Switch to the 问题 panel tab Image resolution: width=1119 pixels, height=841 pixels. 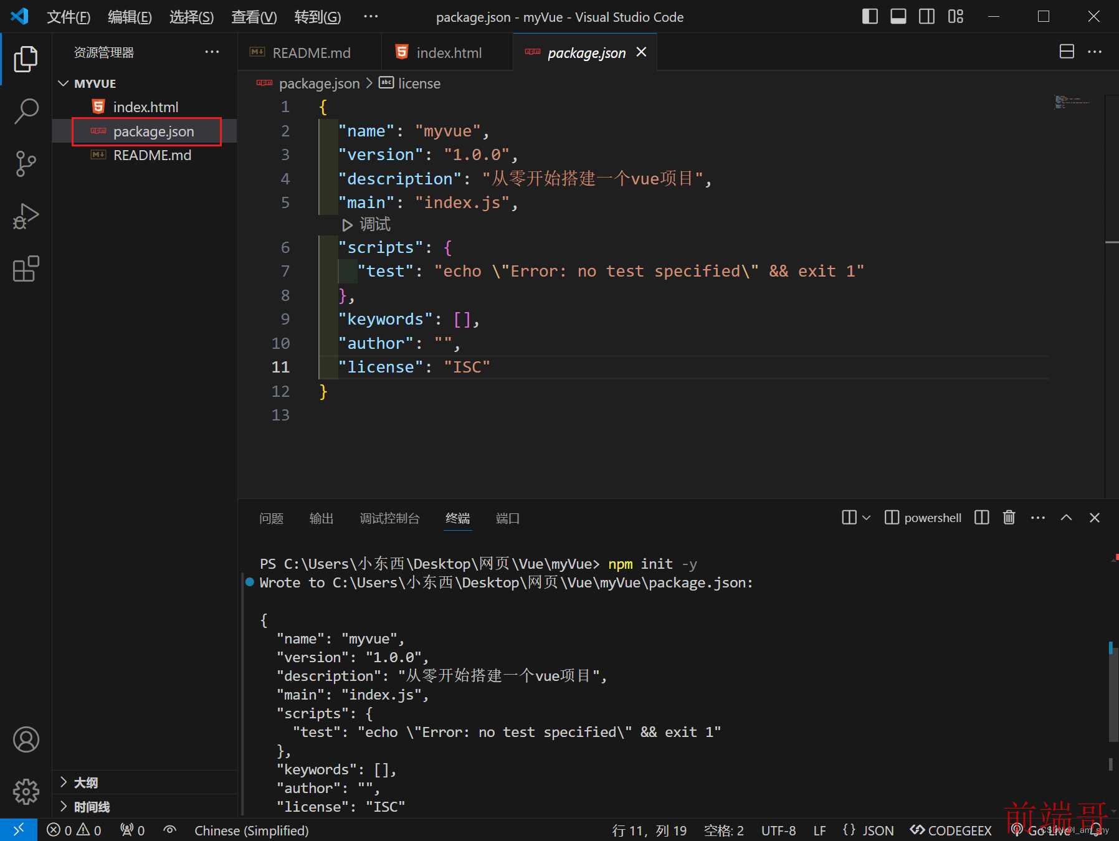click(x=271, y=518)
